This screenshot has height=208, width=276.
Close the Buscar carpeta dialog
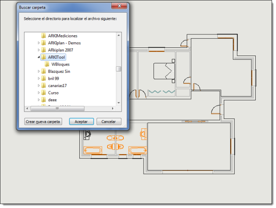[119, 6]
